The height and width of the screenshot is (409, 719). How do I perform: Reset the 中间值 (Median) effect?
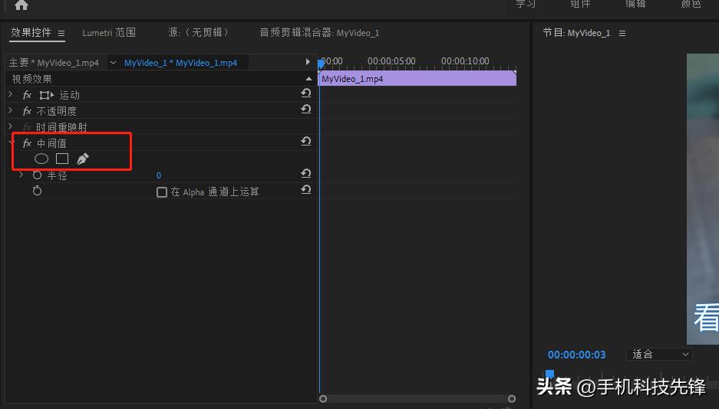[305, 142]
